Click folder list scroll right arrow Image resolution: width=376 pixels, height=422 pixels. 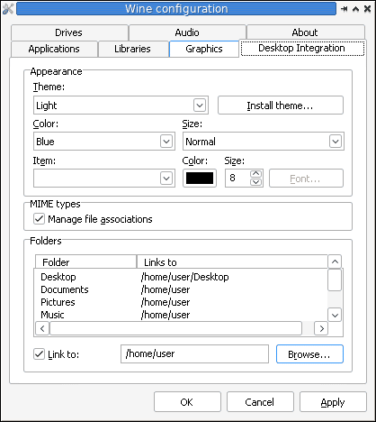[321, 328]
